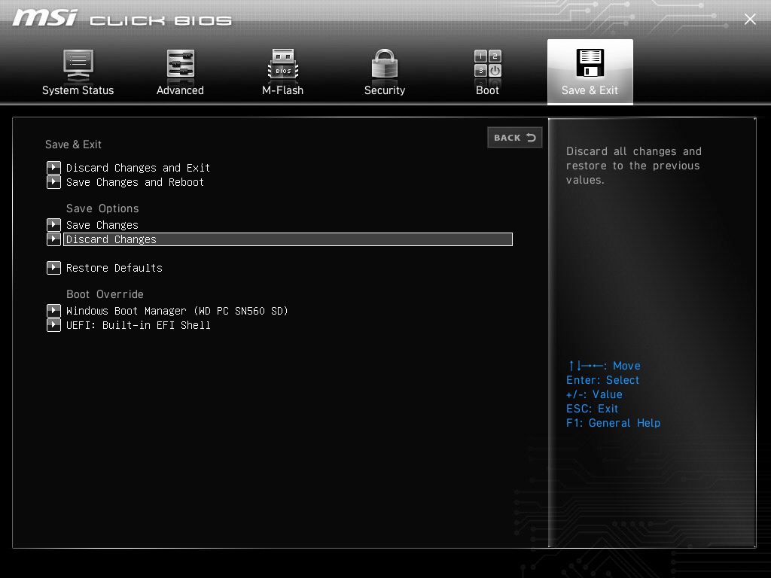Switch to Boot tab label
This screenshot has width=771, height=578.
click(487, 90)
